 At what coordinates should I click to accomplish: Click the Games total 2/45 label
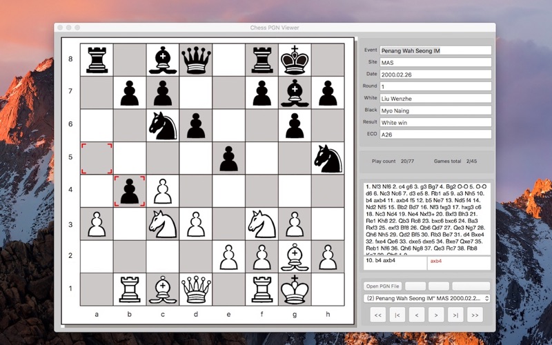point(455,161)
